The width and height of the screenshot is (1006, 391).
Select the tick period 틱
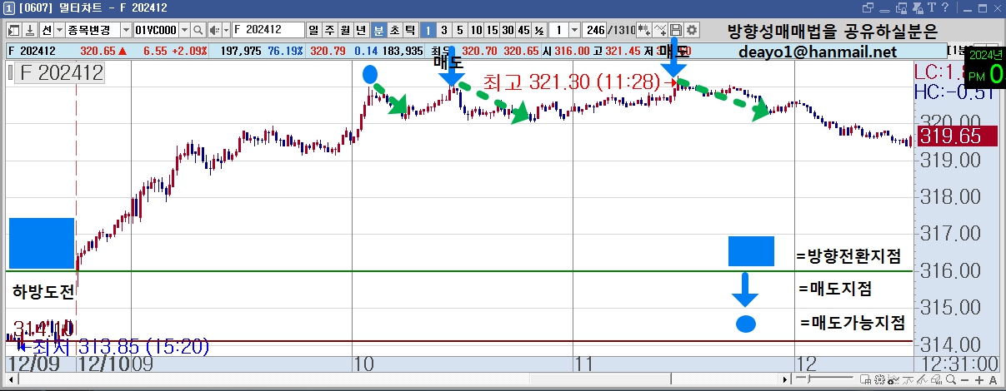point(410,30)
